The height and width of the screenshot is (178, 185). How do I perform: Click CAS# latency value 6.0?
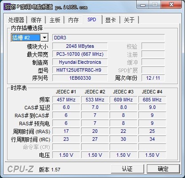66,107
